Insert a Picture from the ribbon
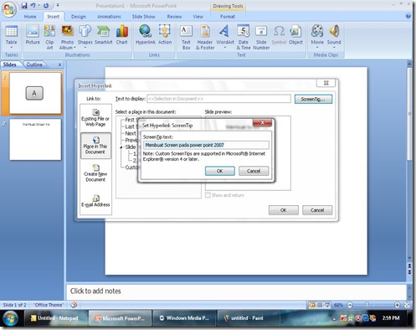The height and width of the screenshot is (330, 416). pos(33,35)
